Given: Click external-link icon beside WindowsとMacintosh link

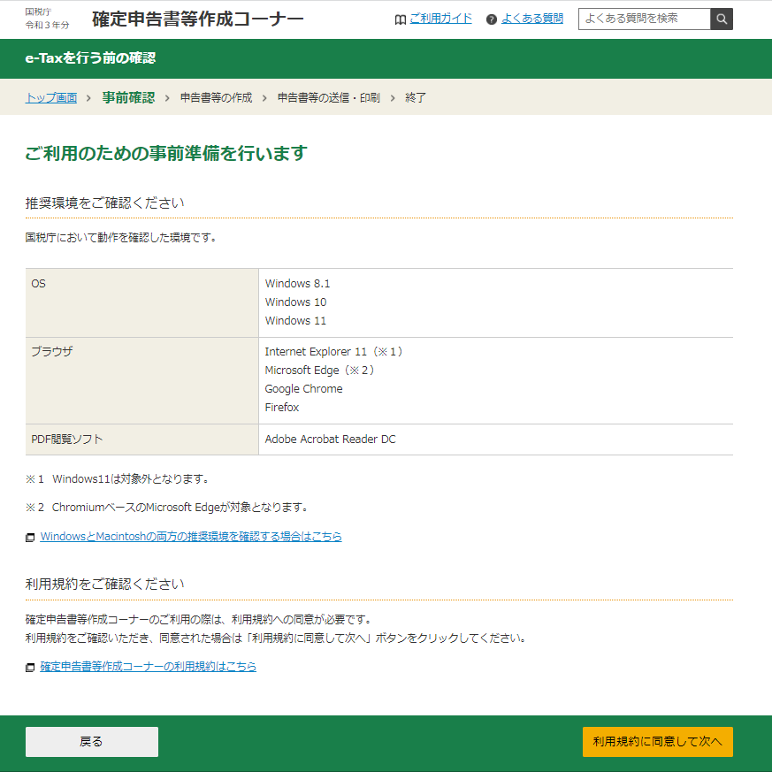Looking at the screenshot, I should 30,537.
